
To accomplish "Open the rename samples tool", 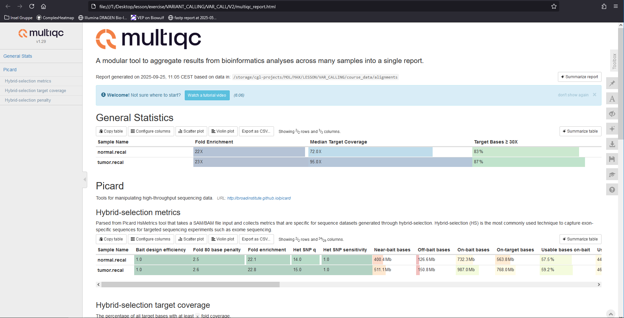I will [x=612, y=99].
